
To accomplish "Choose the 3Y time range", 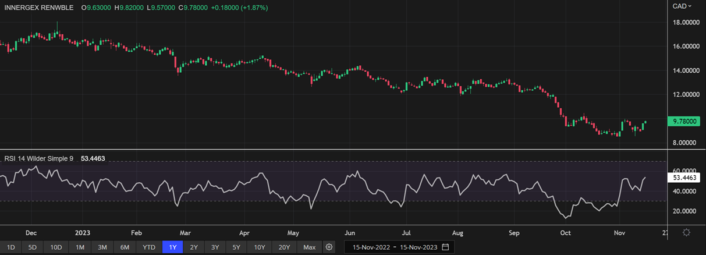I will pyautogui.click(x=215, y=247).
